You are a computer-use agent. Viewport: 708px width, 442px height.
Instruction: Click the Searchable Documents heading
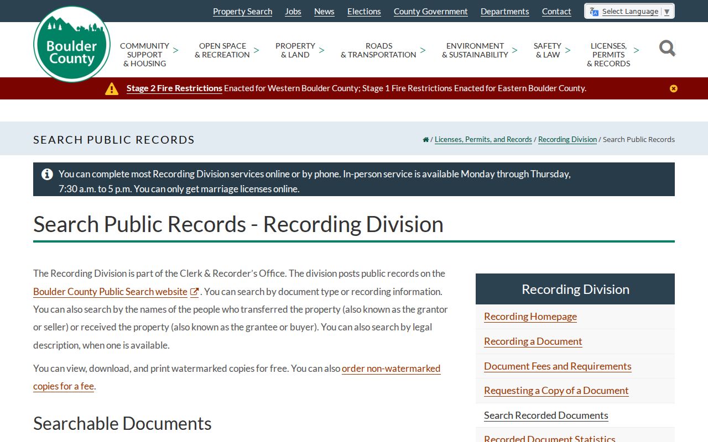[x=122, y=423]
